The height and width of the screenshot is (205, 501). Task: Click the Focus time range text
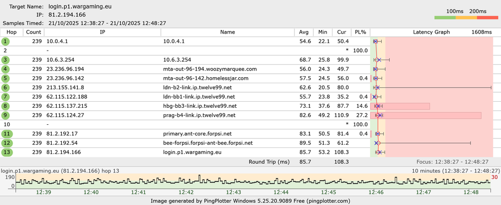coord(452,162)
